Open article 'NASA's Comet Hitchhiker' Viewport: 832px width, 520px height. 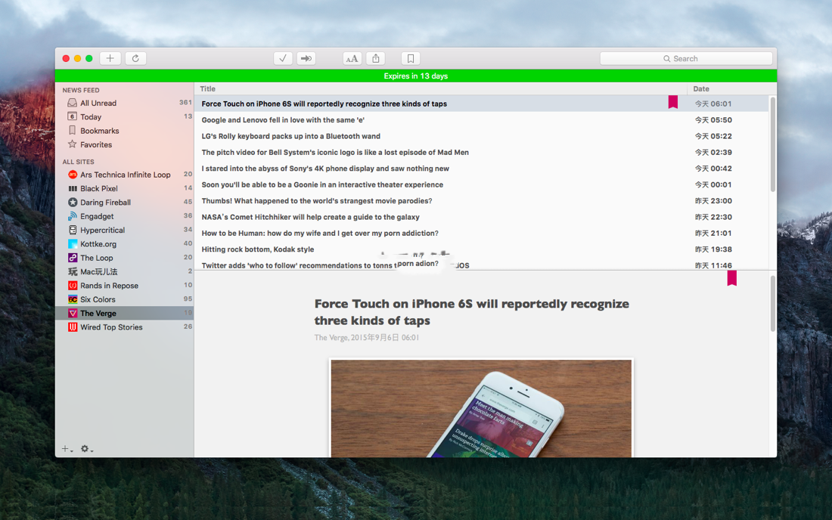click(310, 217)
